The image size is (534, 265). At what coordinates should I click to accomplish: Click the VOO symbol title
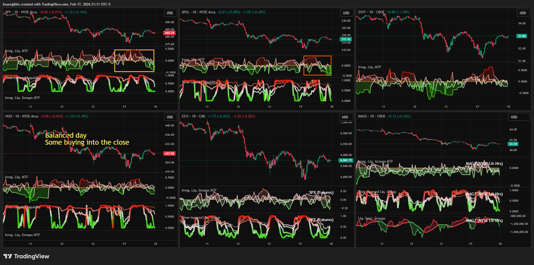9,116
